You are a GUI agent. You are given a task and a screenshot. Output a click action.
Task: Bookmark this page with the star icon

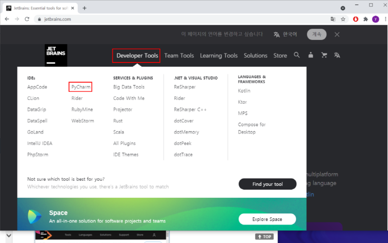click(343, 19)
